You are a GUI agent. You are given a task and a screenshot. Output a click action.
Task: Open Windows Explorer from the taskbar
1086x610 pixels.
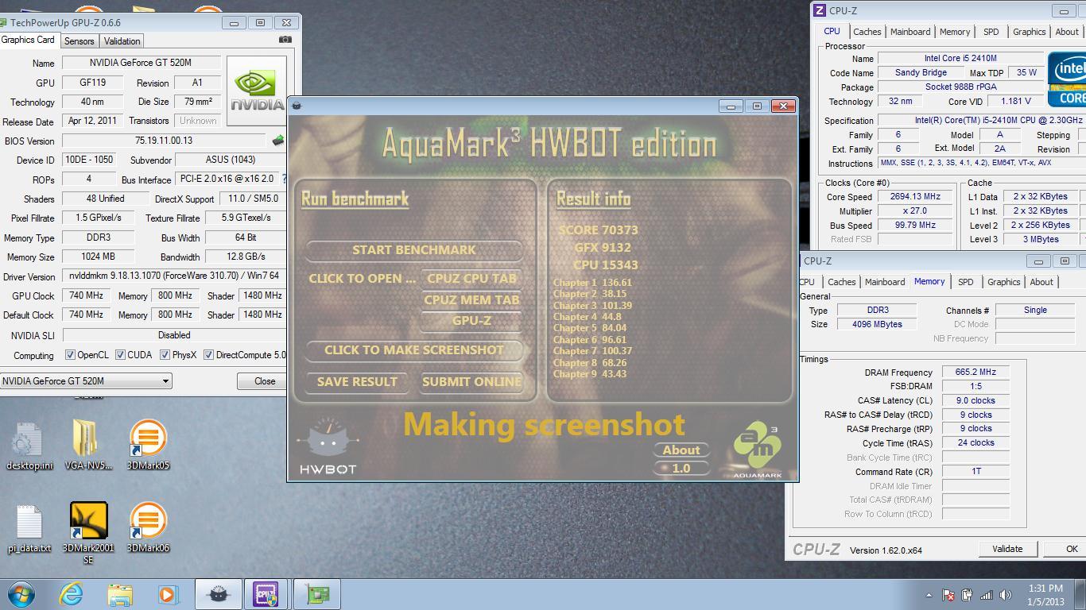click(120, 594)
